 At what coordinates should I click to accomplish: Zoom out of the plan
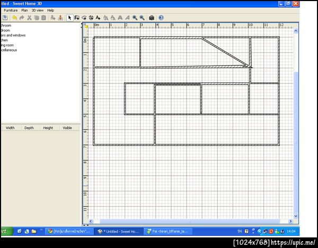142,18
